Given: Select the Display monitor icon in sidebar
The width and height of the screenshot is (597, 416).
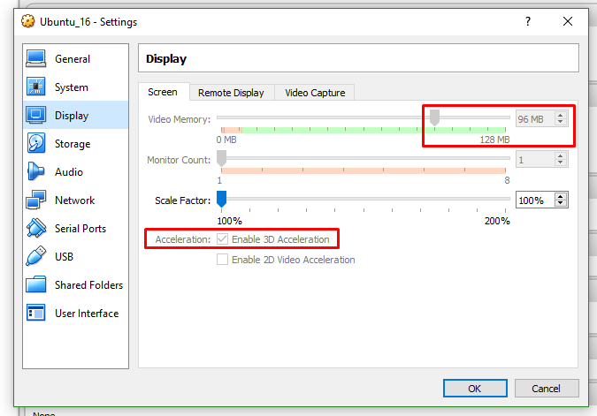Looking at the screenshot, I should [36, 115].
